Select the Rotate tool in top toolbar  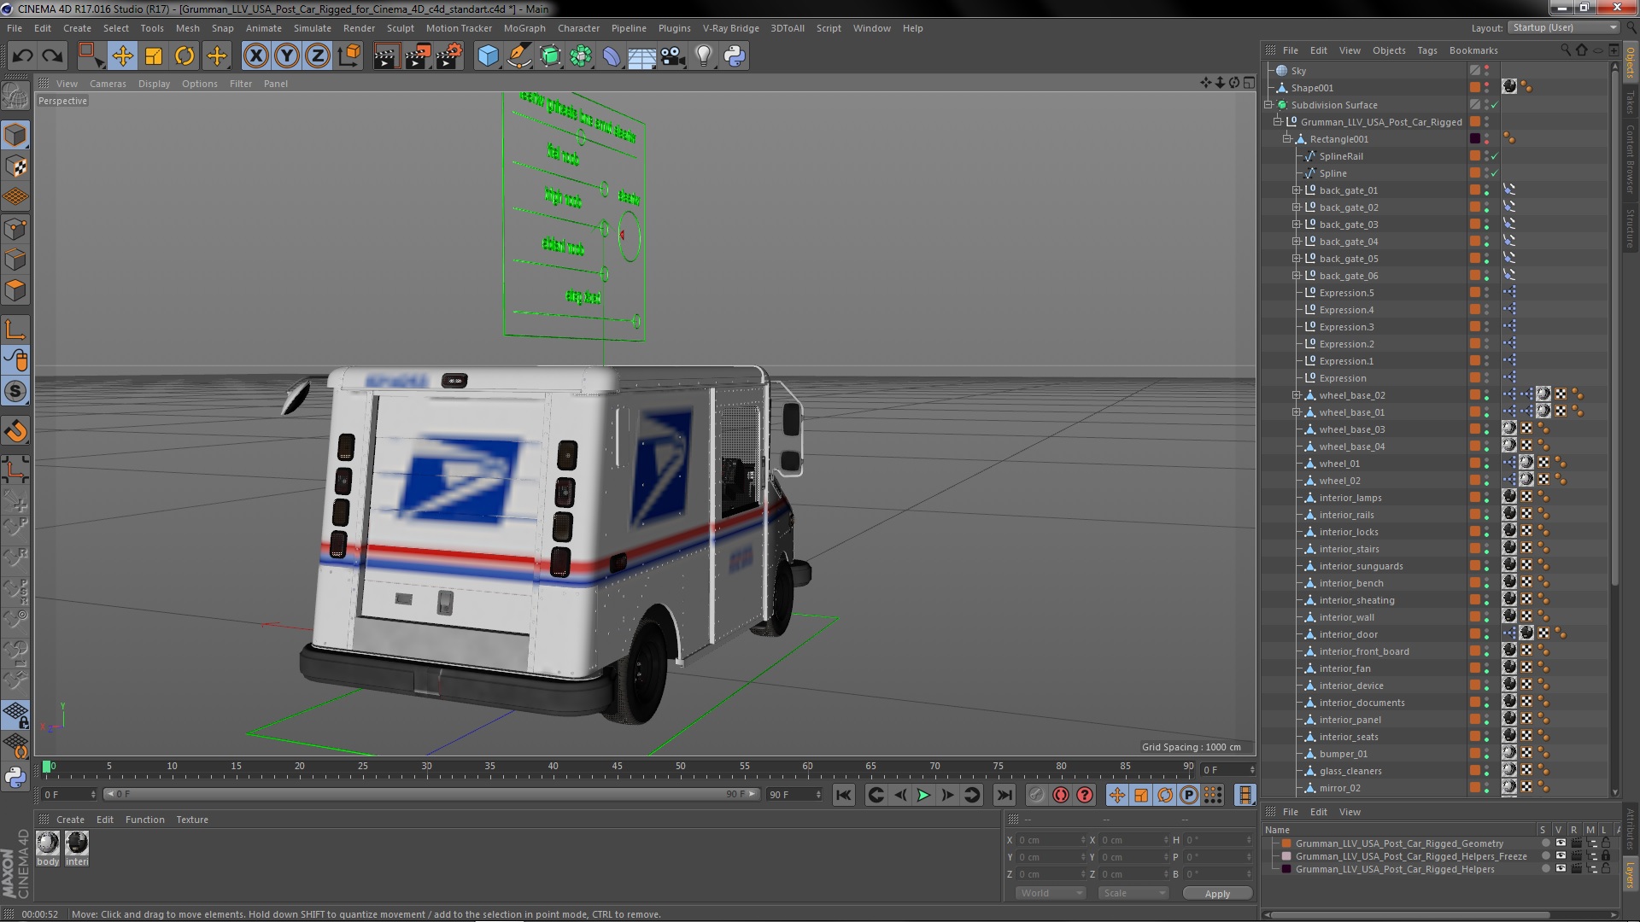tap(184, 56)
